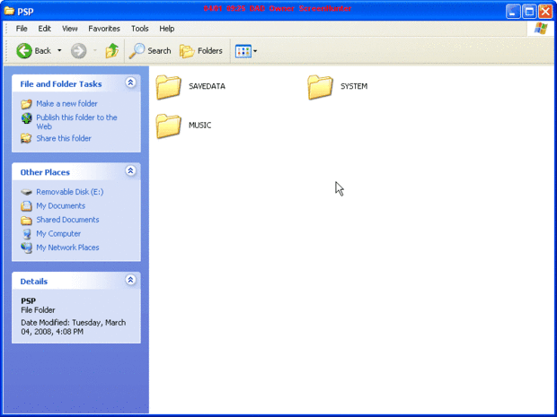Click the Publish to Web globe icon
This screenshot has height=417, width=557.
[26, 118]
